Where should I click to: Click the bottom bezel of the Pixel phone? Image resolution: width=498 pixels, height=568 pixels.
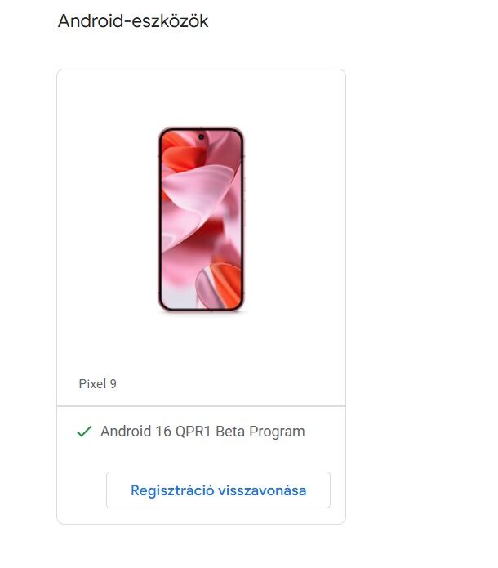point(201,310)
